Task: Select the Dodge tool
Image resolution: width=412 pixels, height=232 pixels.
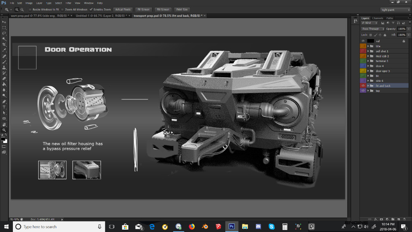Action: coord(4,96)
